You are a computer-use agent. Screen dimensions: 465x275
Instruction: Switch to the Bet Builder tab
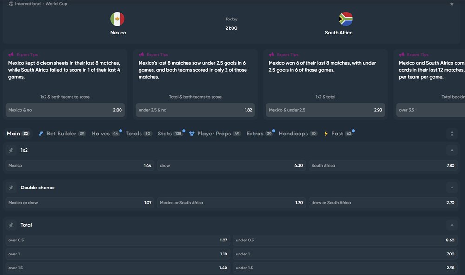click(x=62, y=134)
